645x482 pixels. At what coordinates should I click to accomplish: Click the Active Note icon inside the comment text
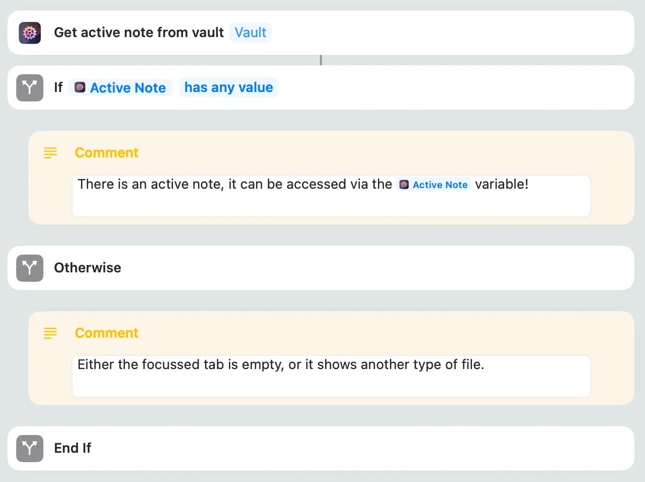pyautogui.click(x=403, y=185)
